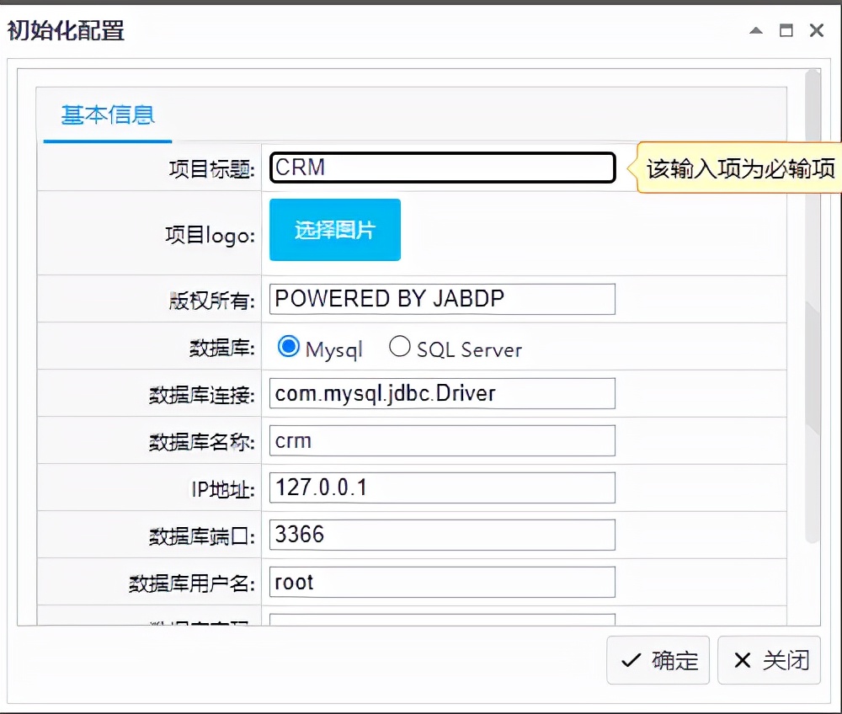Confirm with the 确定 button
This screenshot has height=714, width=842.
click(658, 660)
